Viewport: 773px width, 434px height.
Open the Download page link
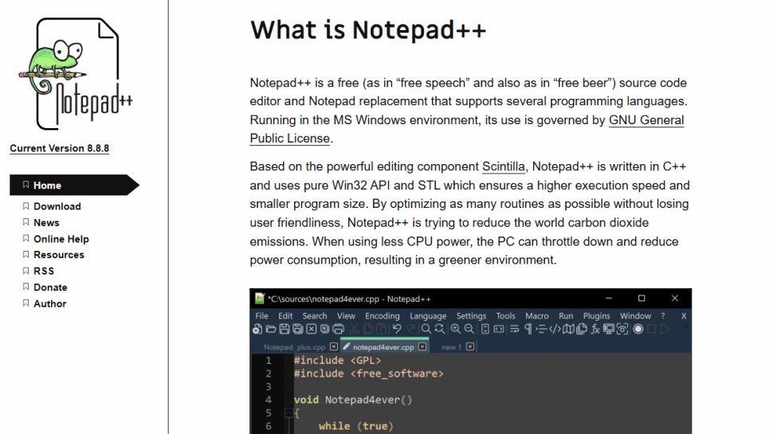[x=57, y=206]
